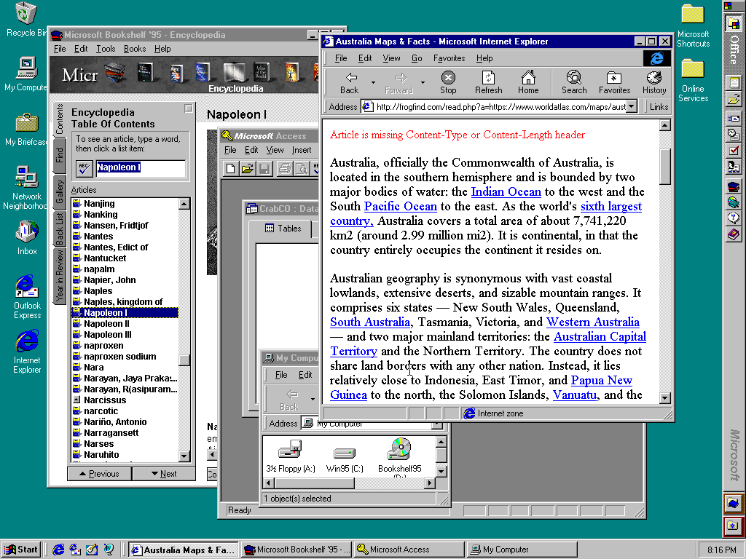Click the articles list scroll-down arrow

pyautogui.click(x=184, y=456)
